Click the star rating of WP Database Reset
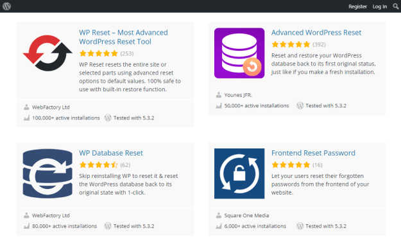401x248 pixels. (x=98, y=164)
